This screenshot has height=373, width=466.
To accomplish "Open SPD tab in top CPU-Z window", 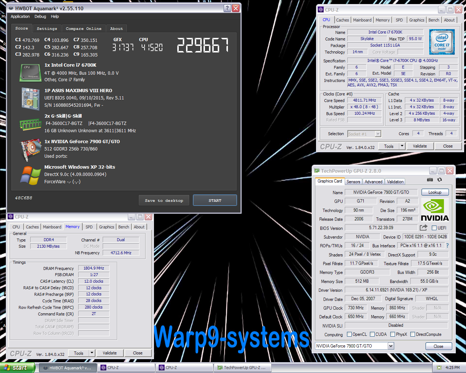I will coord(399,20).
